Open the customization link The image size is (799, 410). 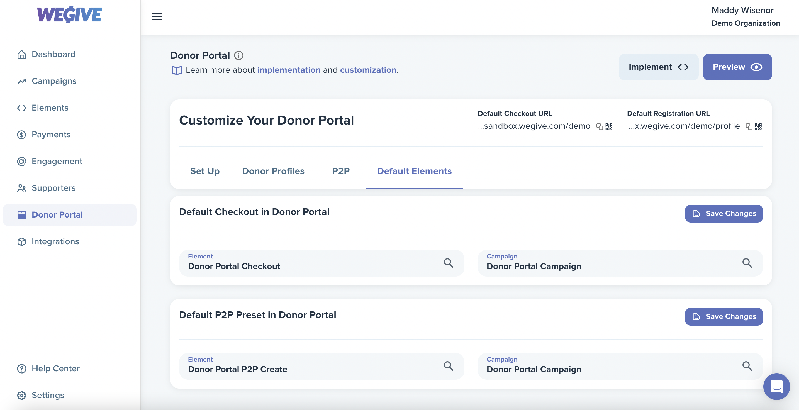click(368, 70)
